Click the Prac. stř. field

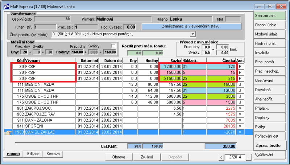click(86, 27)
